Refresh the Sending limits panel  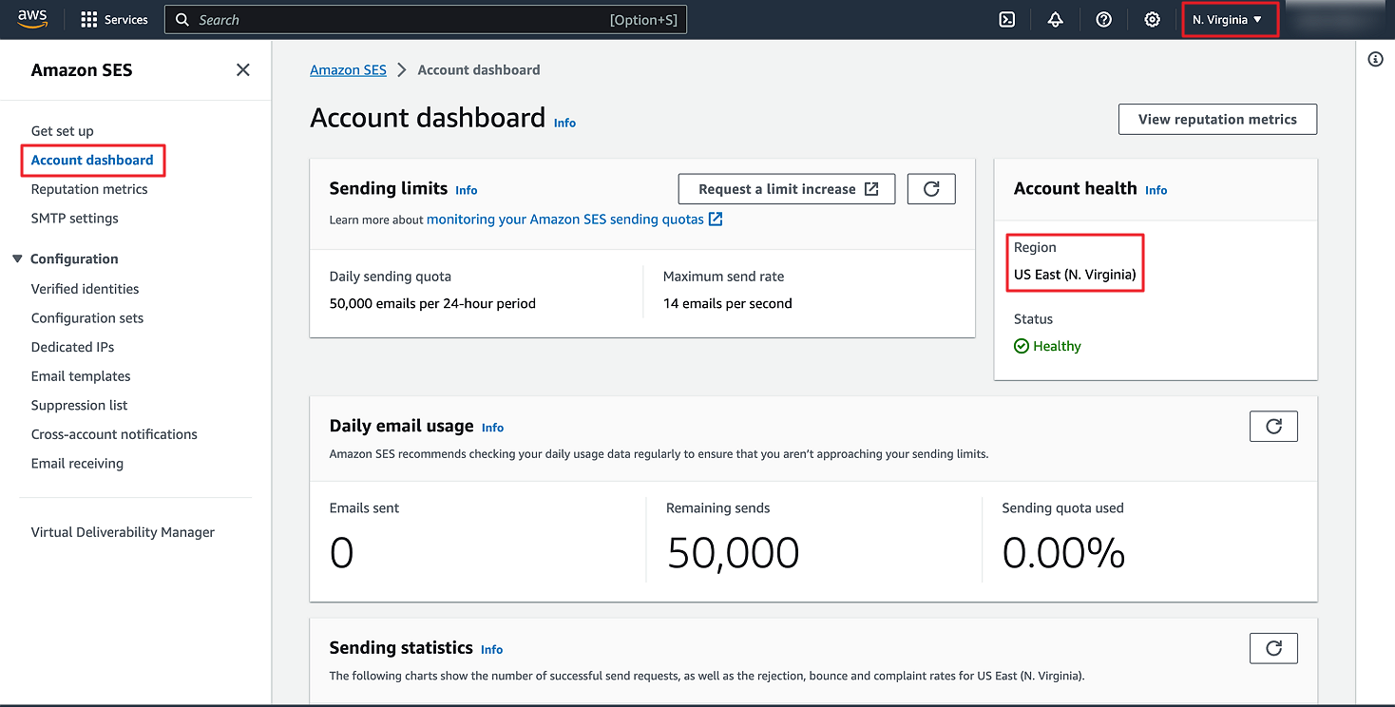coord(931,189)
